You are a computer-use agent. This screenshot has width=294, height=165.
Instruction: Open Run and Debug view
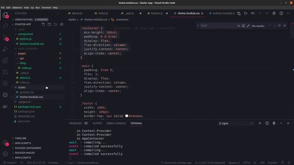coord(5,49)
